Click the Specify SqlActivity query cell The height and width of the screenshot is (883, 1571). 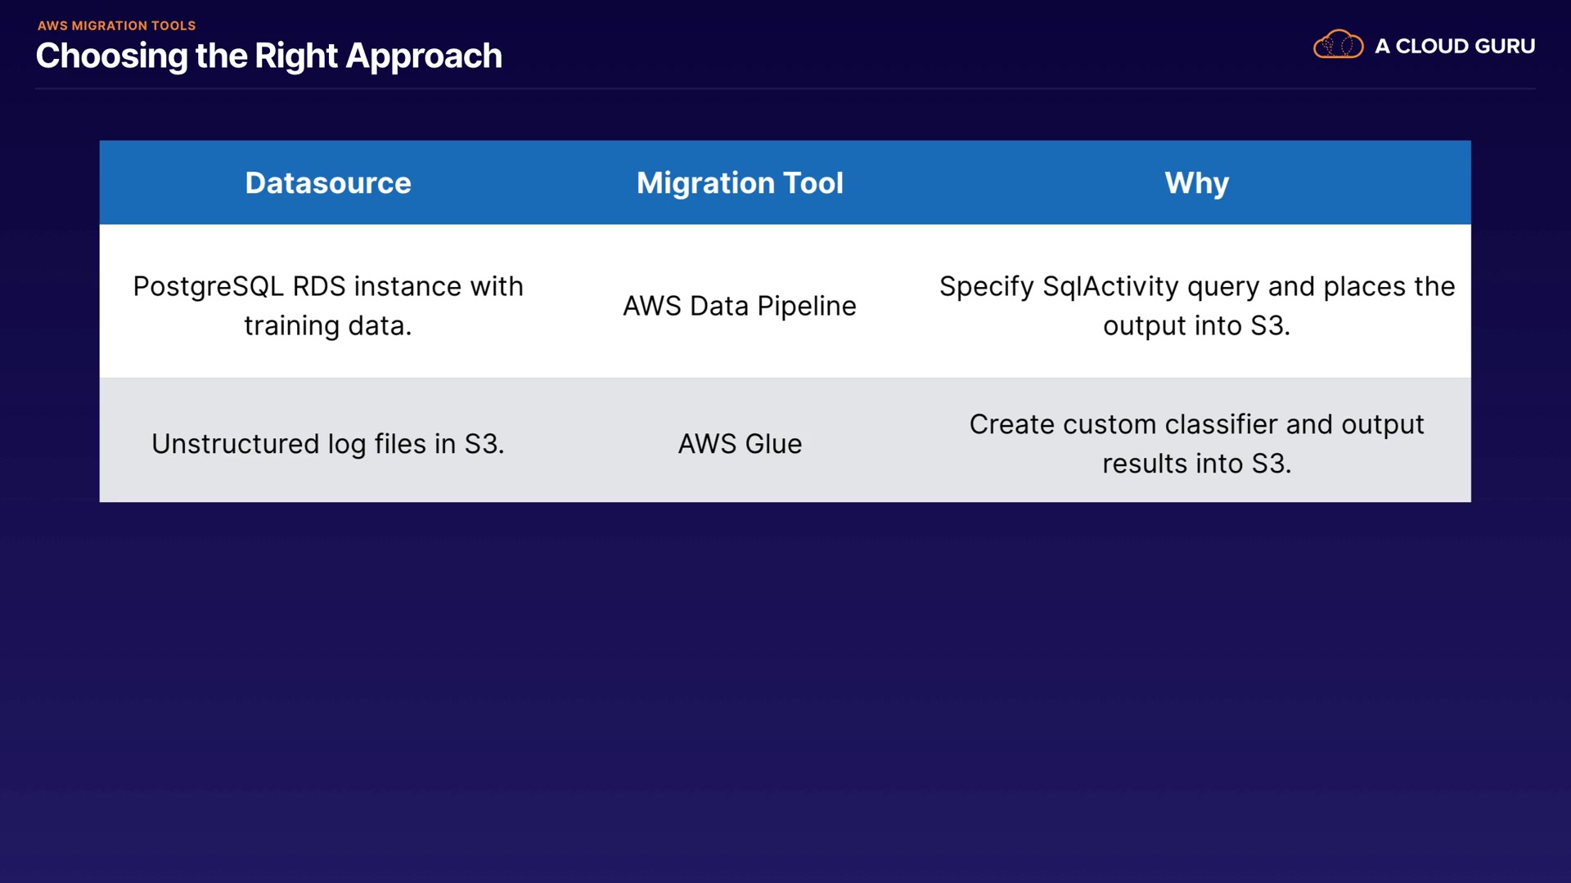[x=1196, y=305]
